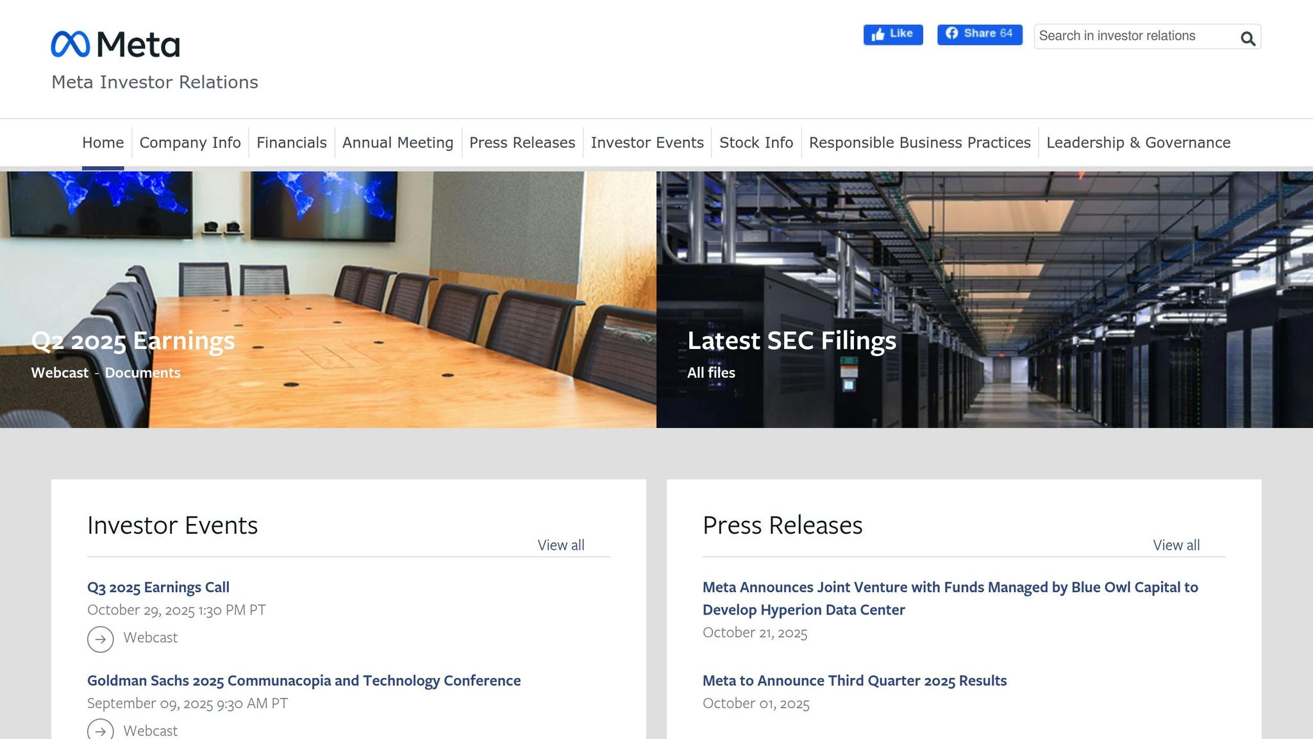
Task: Open the Q2 2025 Earnings Documents link
Action: (142, 373)
